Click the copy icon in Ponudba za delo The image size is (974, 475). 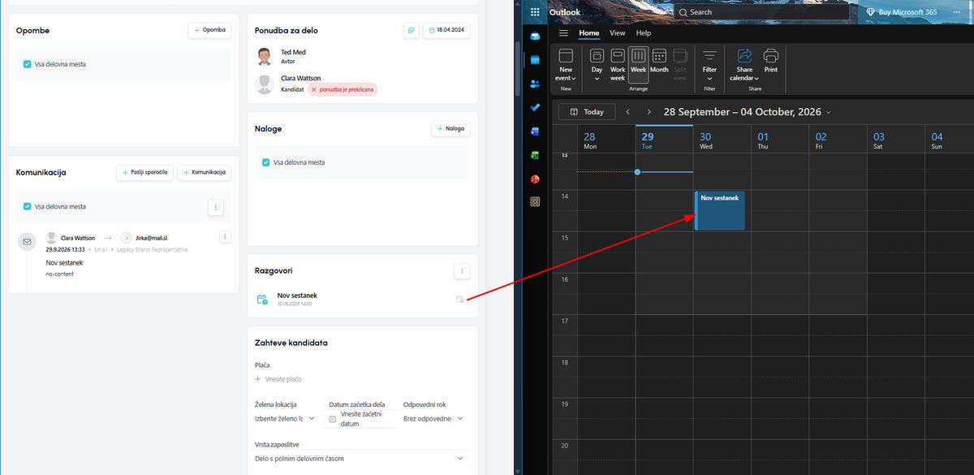pyautogui.click(x=412, y=30)
